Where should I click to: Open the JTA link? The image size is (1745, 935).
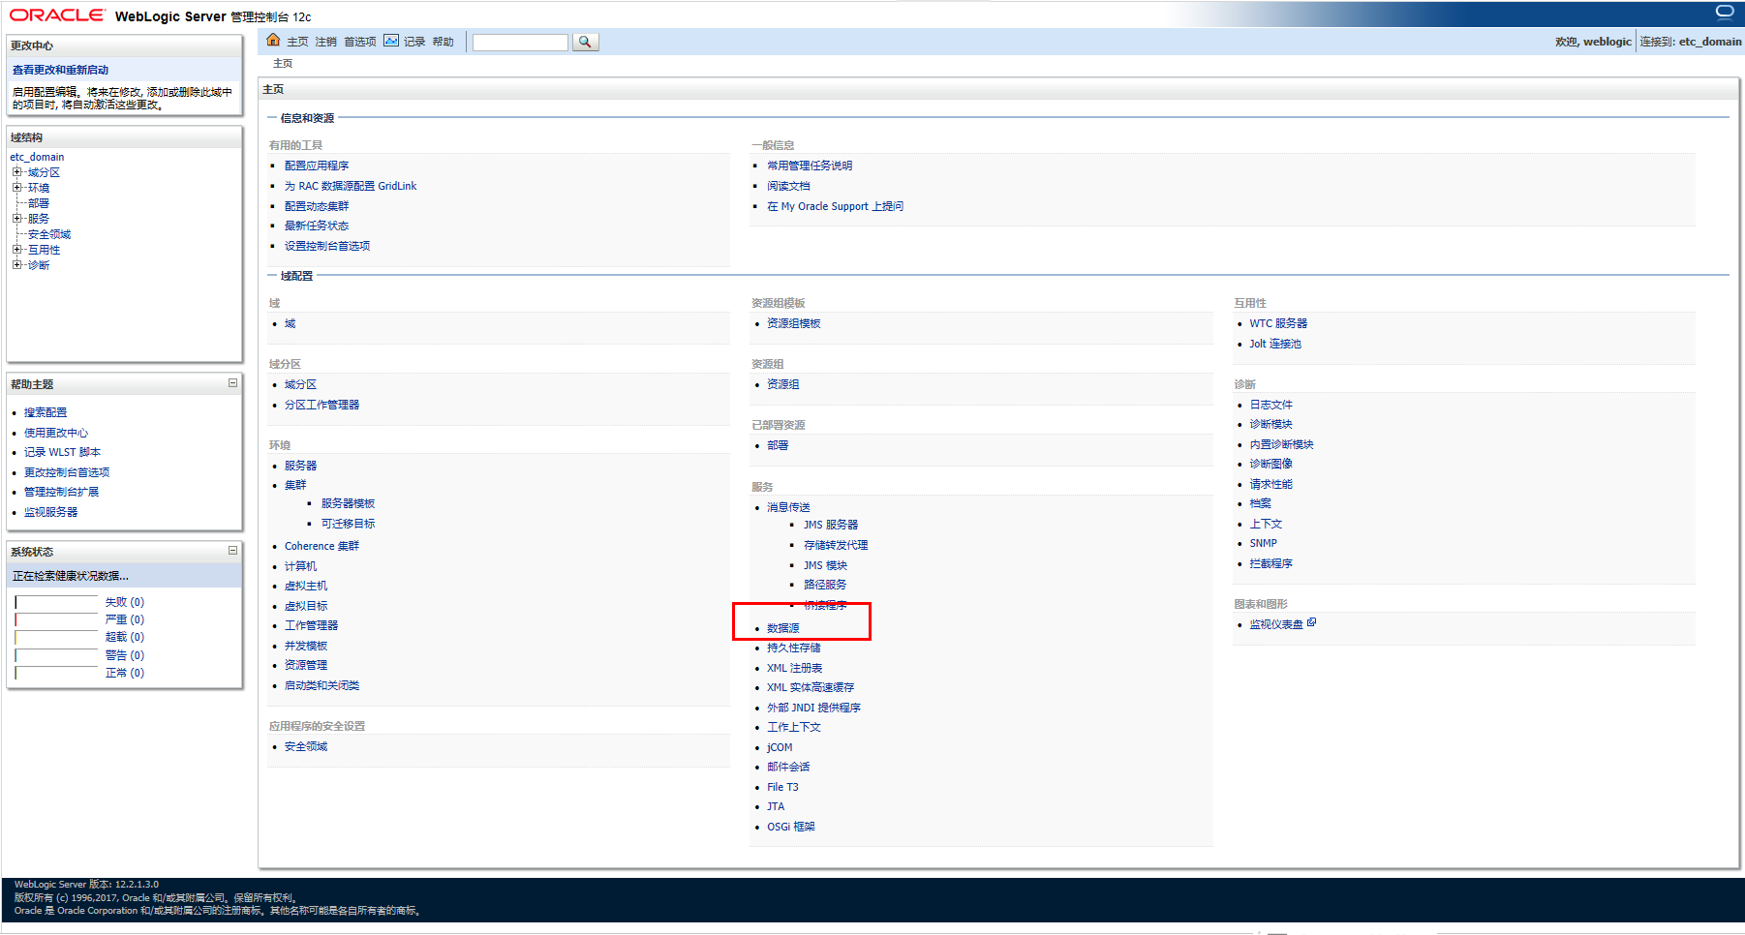click(776, 806)
